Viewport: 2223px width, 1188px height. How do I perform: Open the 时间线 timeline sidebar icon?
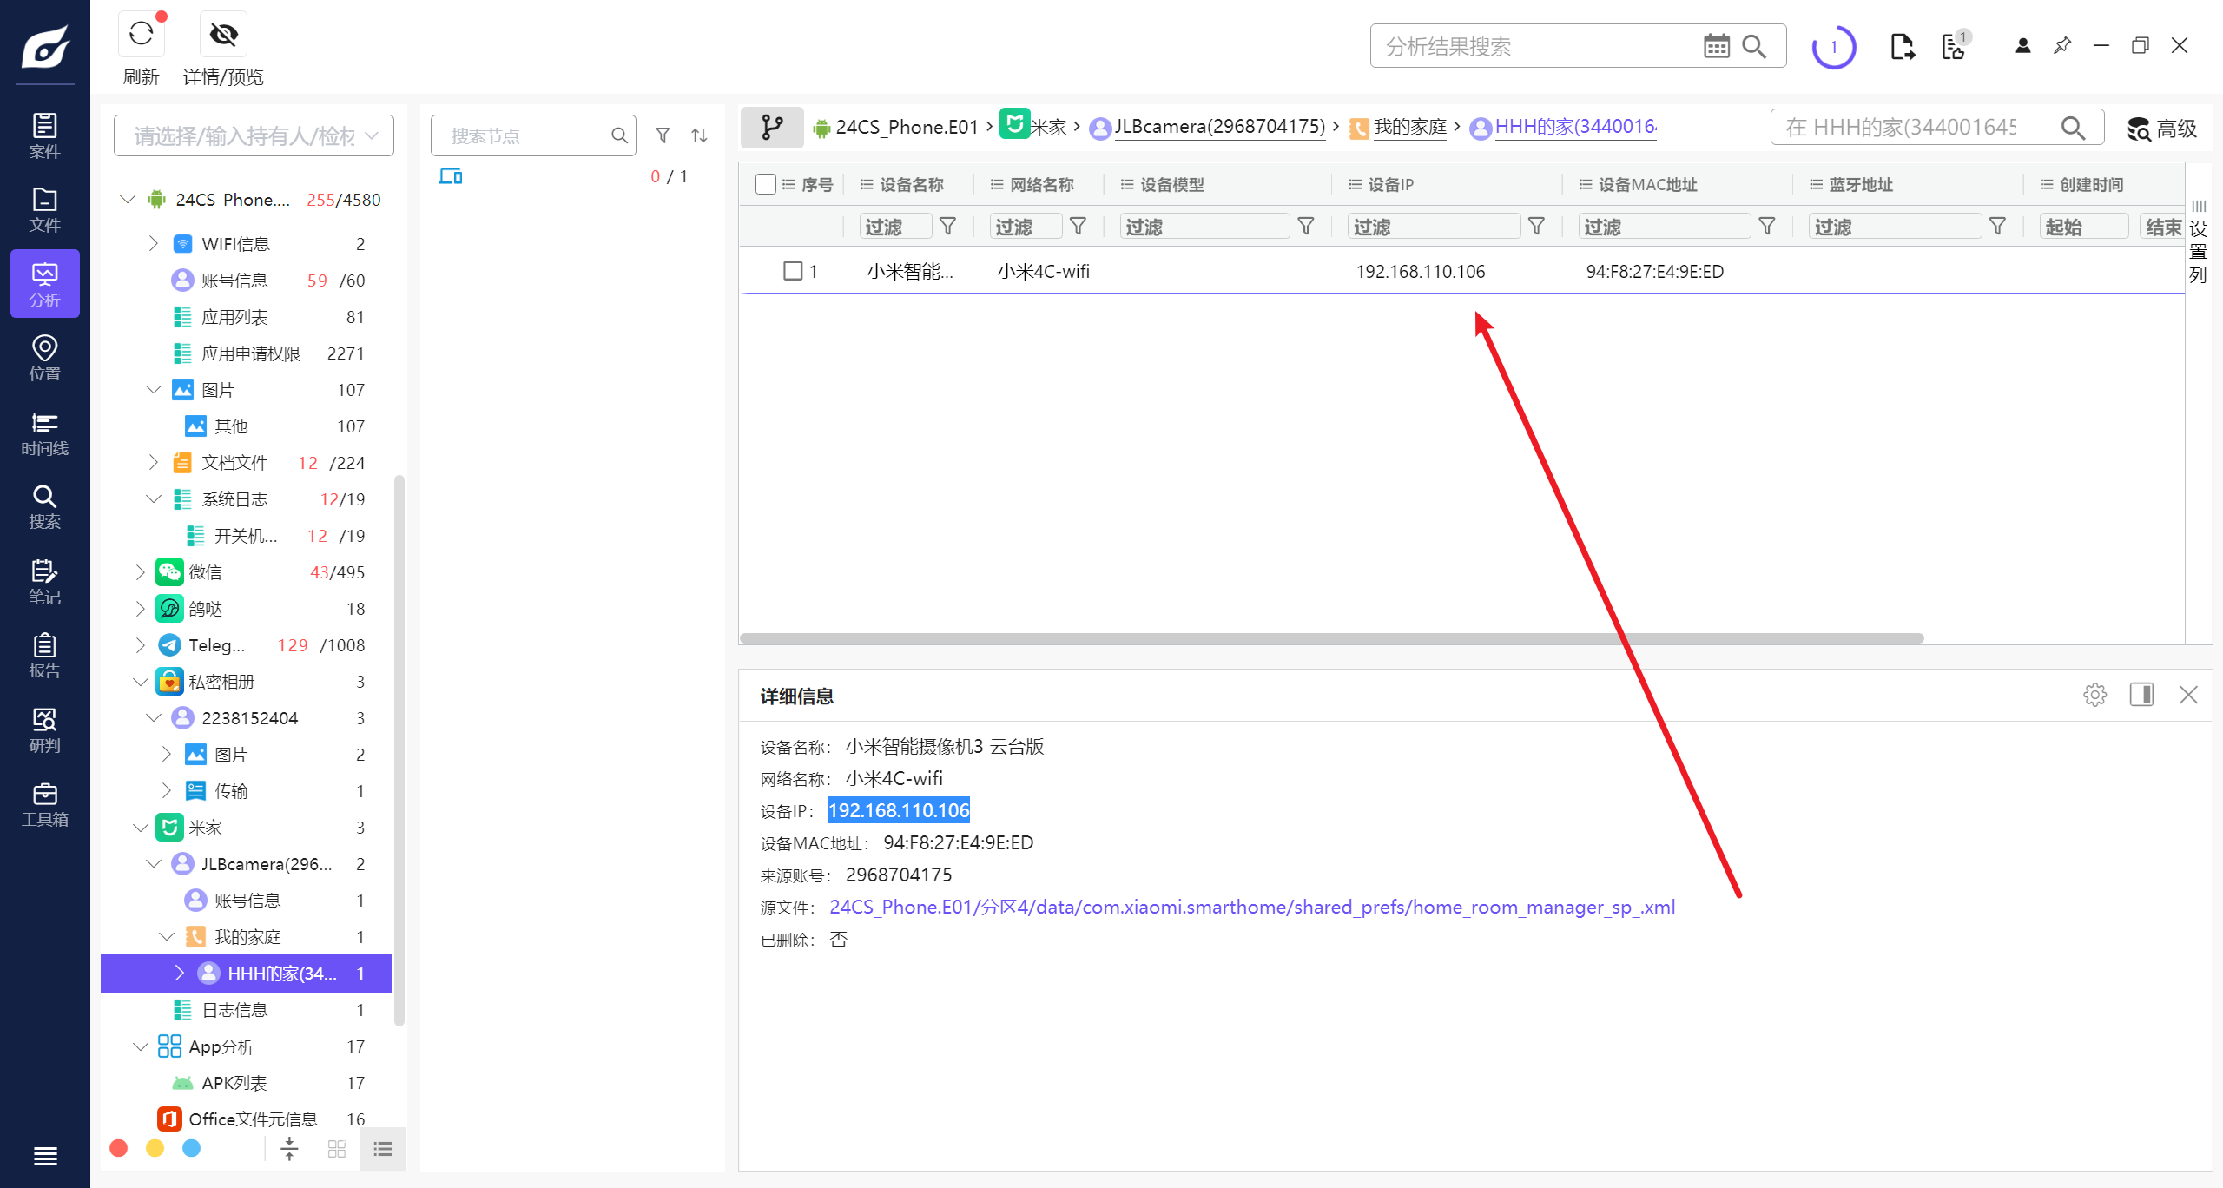pyautogui.click(x=44, y=433)
